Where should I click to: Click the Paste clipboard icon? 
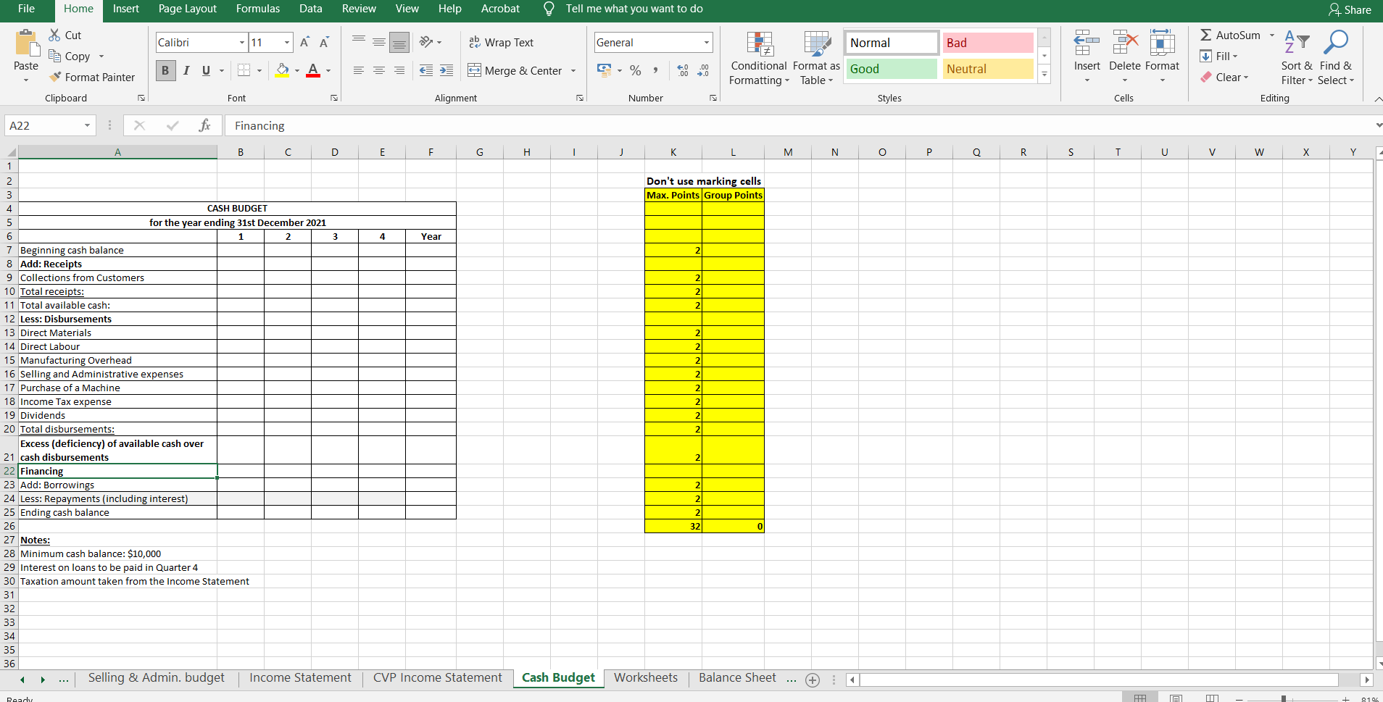[26, 43]
